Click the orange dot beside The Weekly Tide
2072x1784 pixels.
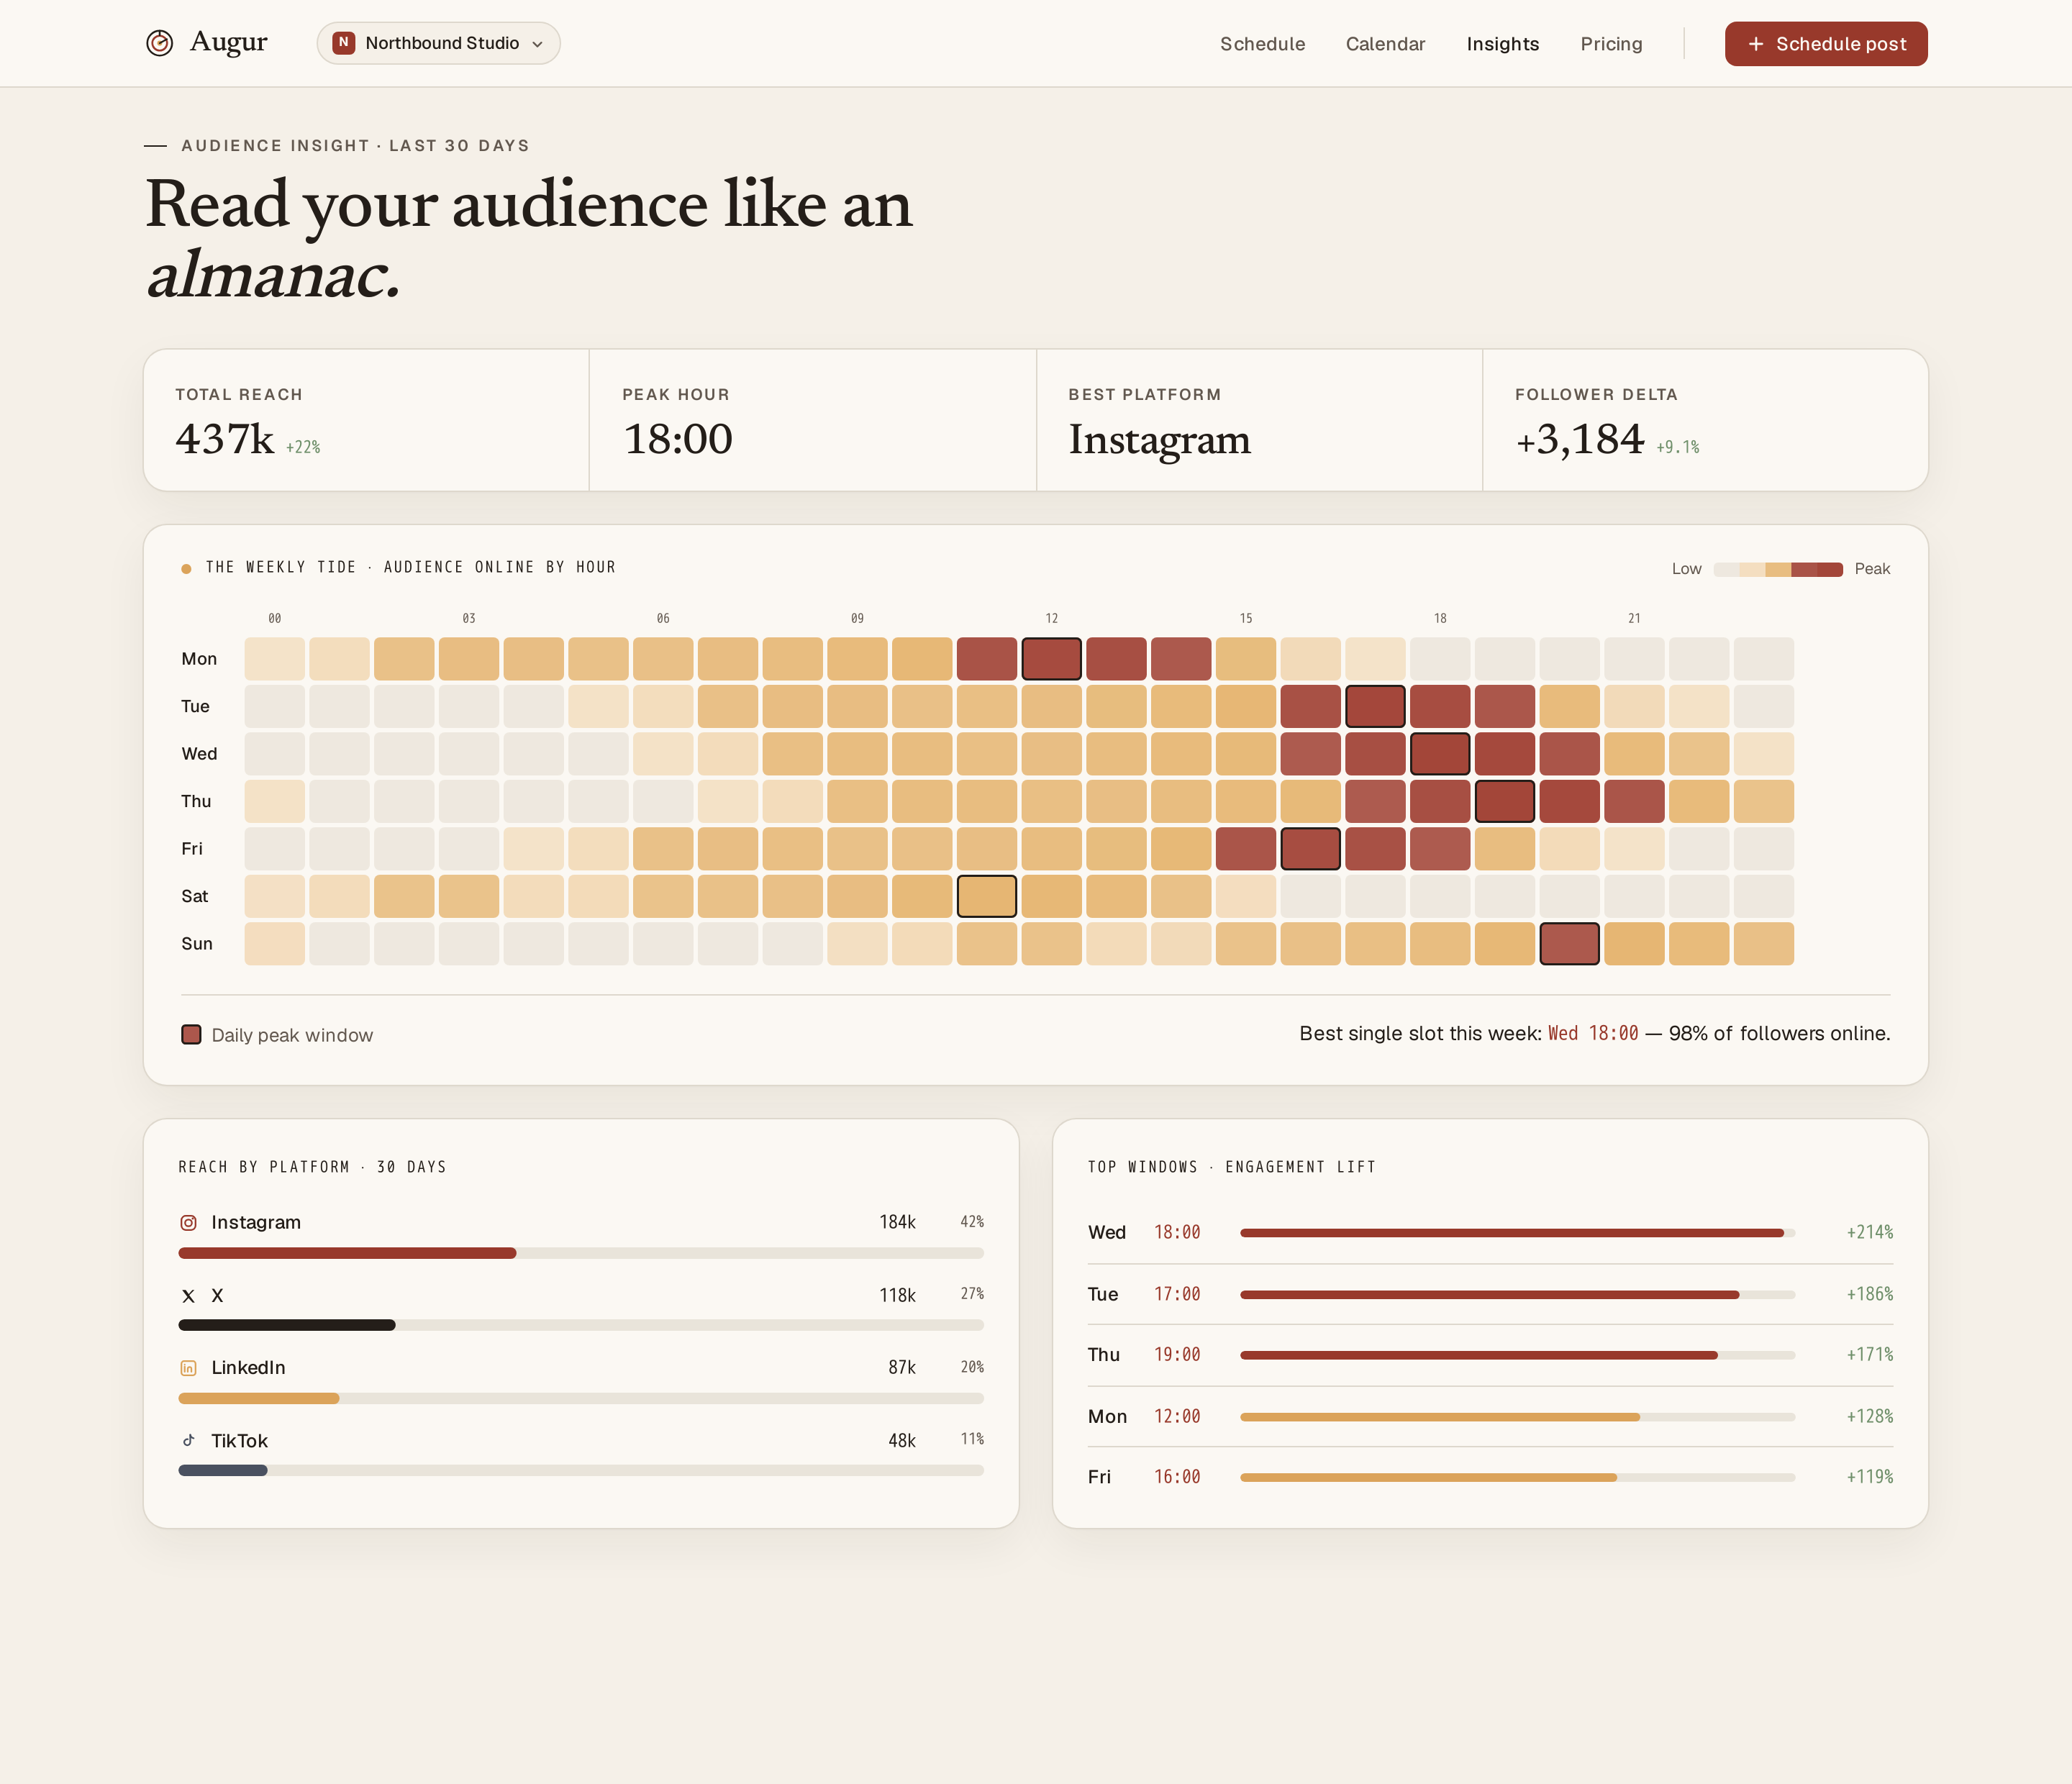[186, 569]
